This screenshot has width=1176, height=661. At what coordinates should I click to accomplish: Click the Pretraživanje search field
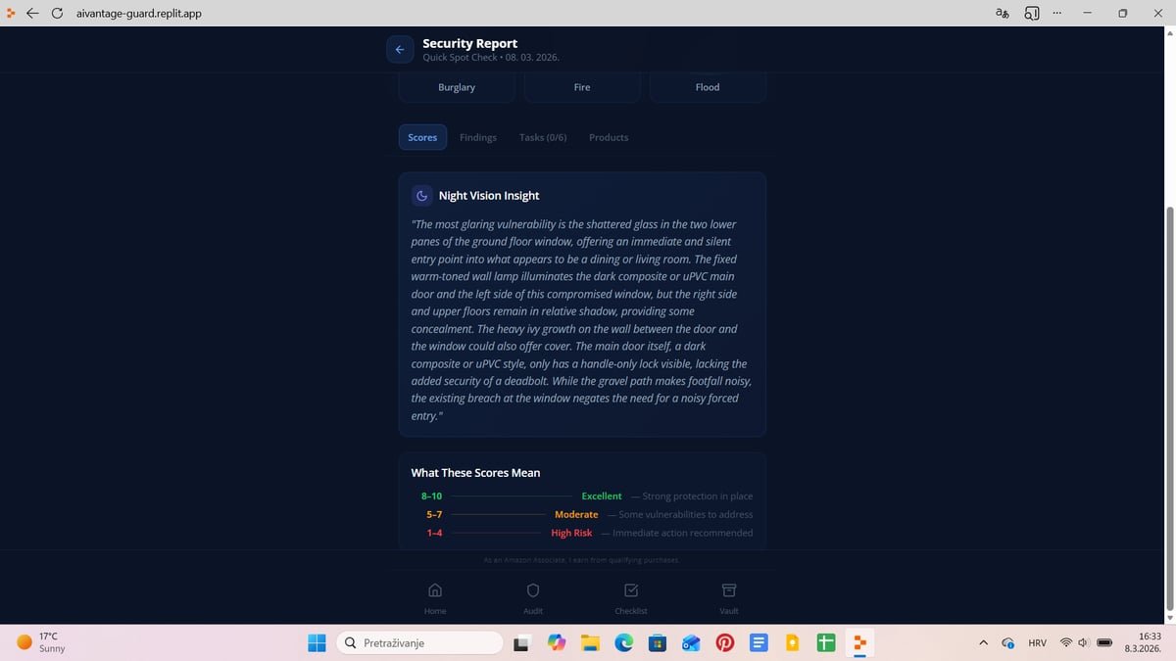(421, 642)
